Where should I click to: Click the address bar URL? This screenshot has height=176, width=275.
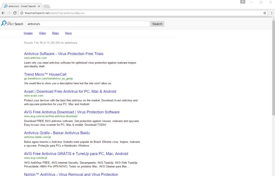(x=54, y=13)
